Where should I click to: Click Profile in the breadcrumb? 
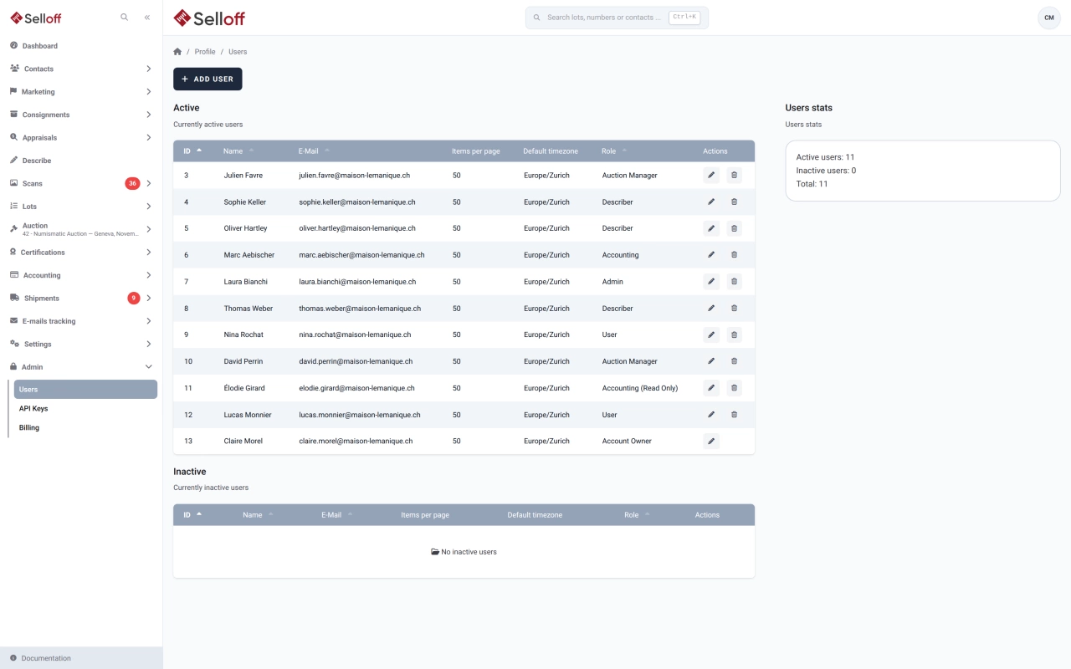click(x=205, y=52)
